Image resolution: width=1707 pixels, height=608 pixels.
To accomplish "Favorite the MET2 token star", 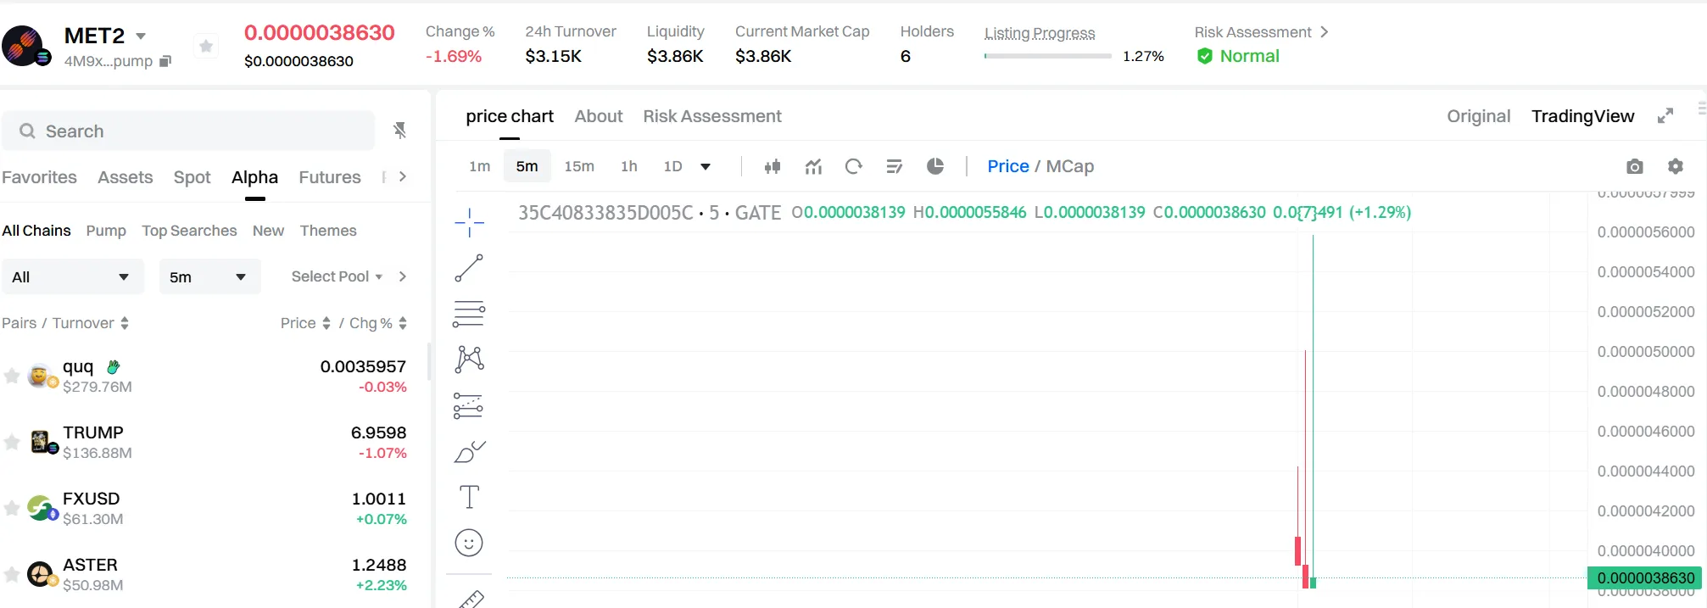I will [x=205, y=46].
